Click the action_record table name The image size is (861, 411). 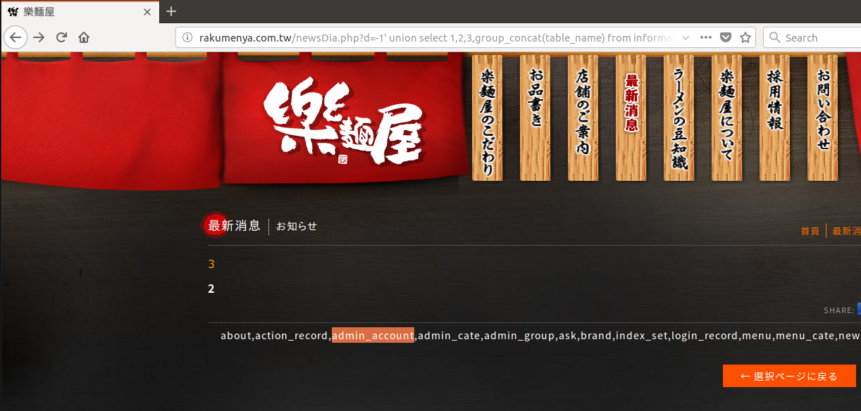(292, 336)
